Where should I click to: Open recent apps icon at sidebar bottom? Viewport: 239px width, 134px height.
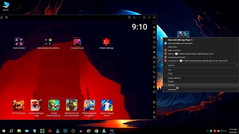(x=154, y=117)
